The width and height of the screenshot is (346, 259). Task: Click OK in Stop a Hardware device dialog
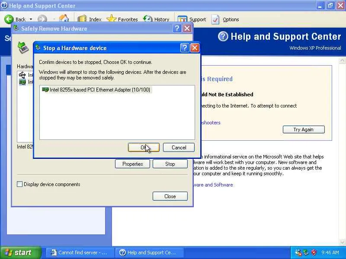(144, 147)
